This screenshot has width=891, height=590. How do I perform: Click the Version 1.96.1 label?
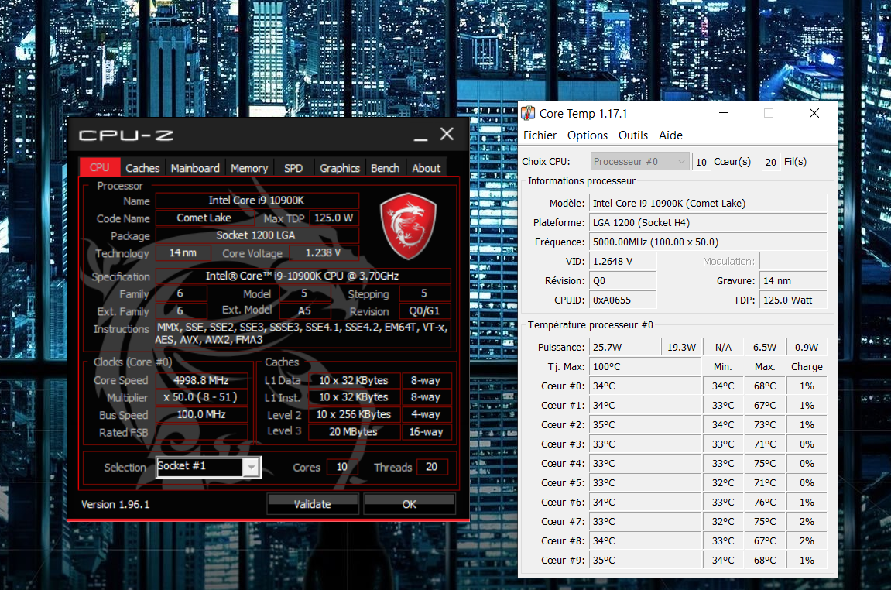[x=115, y=504]
